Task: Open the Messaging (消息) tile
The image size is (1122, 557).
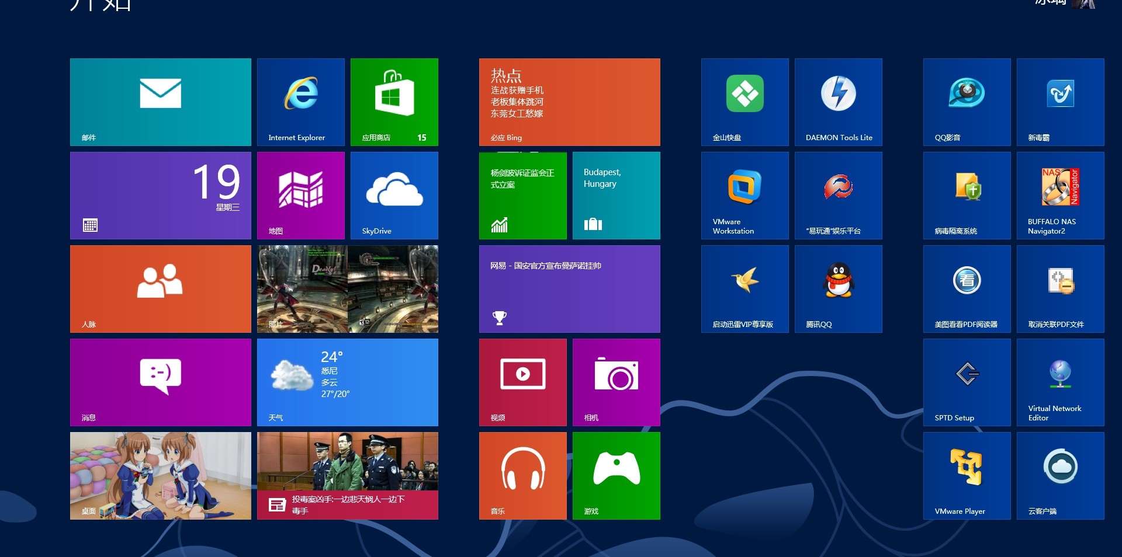Action: [x=161, y=382]
